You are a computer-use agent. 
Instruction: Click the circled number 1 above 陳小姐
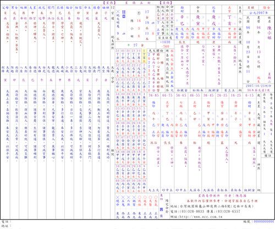(x=139, y=13)
